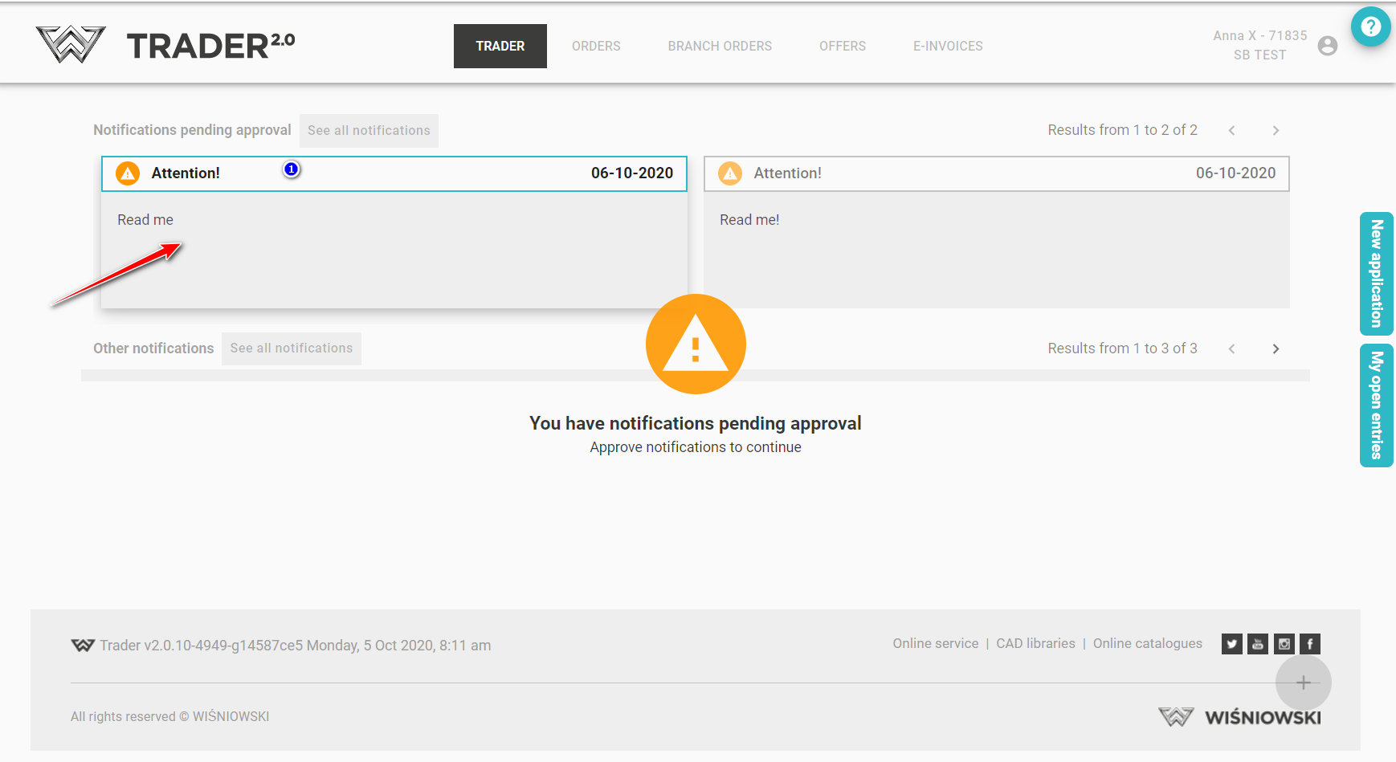Open the Offers tab
The height and width of the screenshot is (762, 1396).
[x=843, y=47]
